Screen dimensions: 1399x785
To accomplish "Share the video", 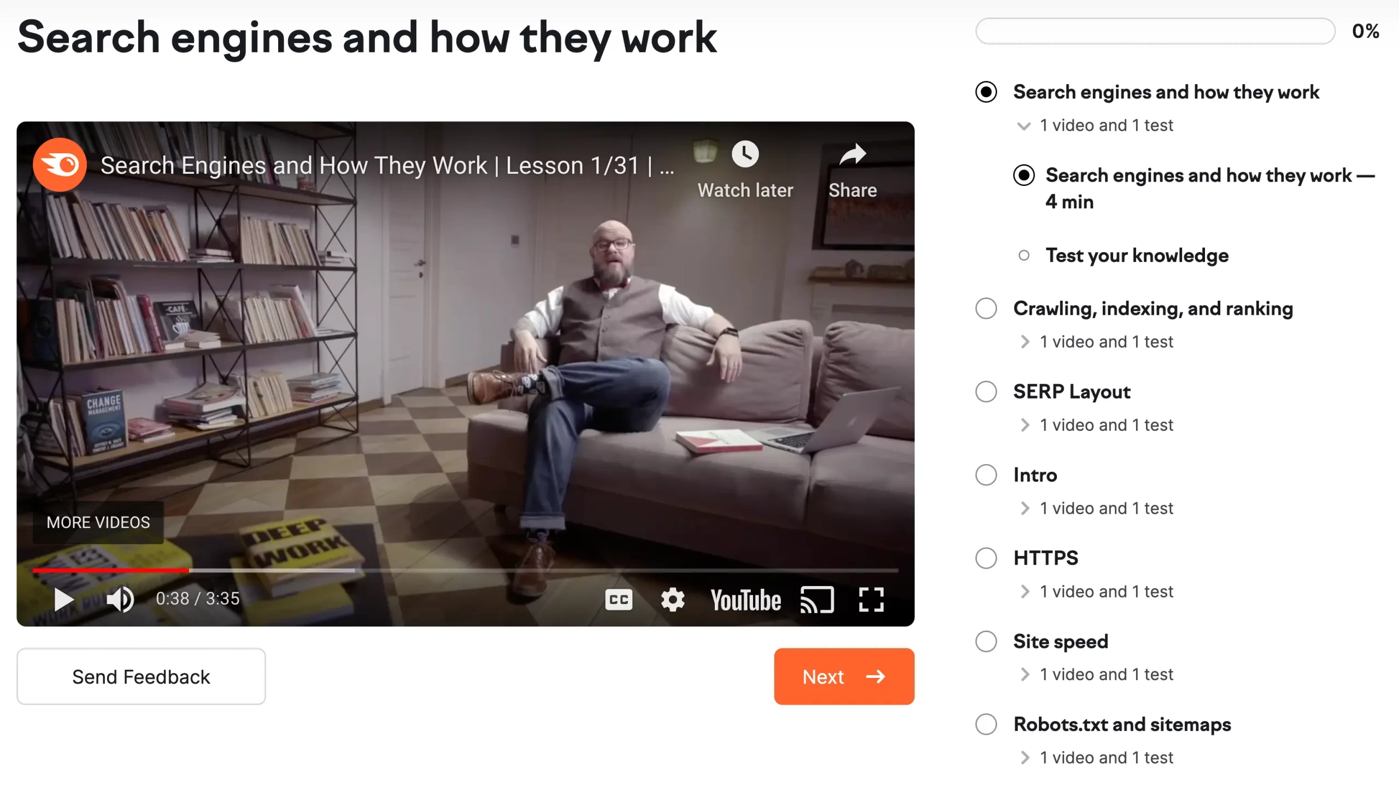I will tap(853, 155).
